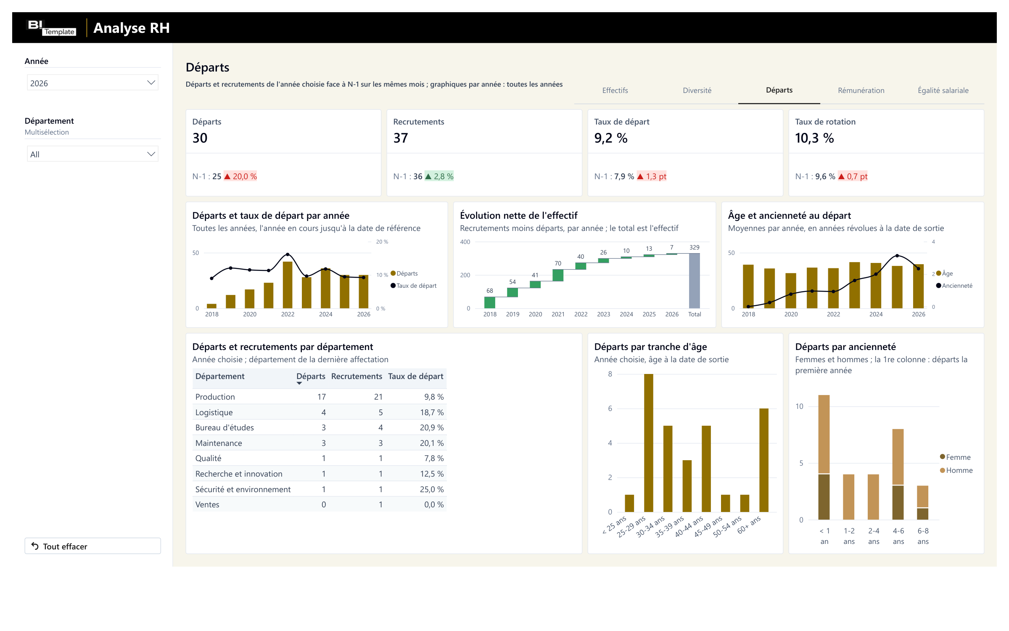The width and height of the screenshot is (1009, 631).
Task: Click the red triangle in Taux de rotation card
Action: coord(841,176)
